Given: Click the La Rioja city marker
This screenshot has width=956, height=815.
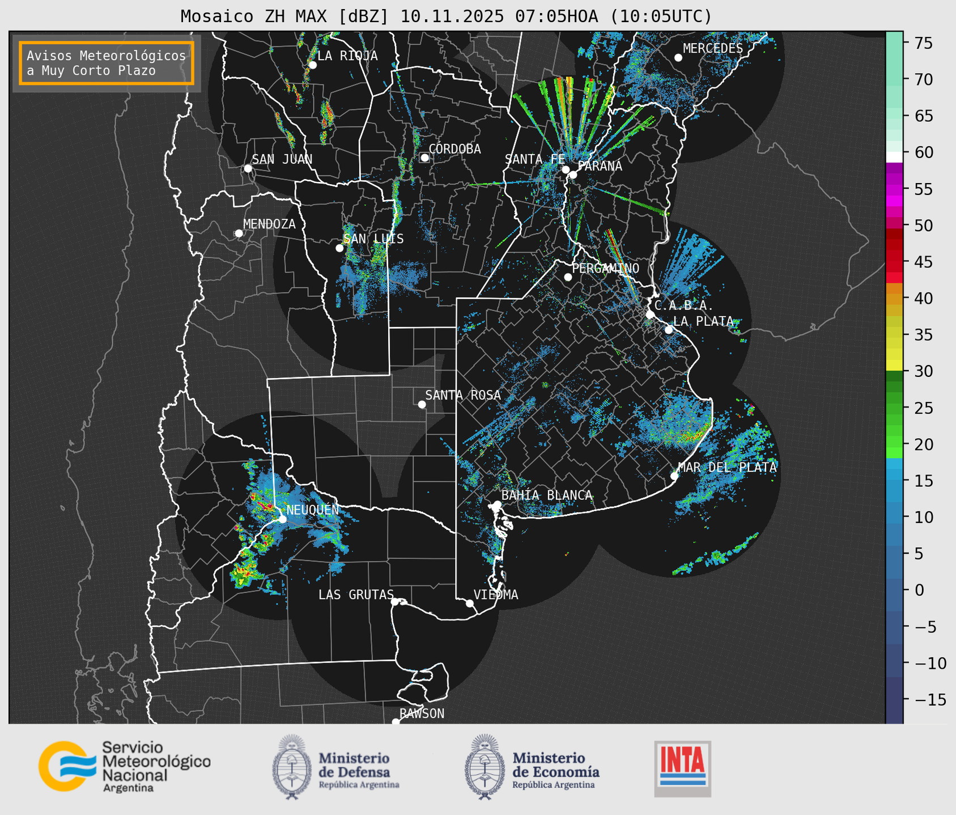Looking at the screenshot, I should (312, 65).
